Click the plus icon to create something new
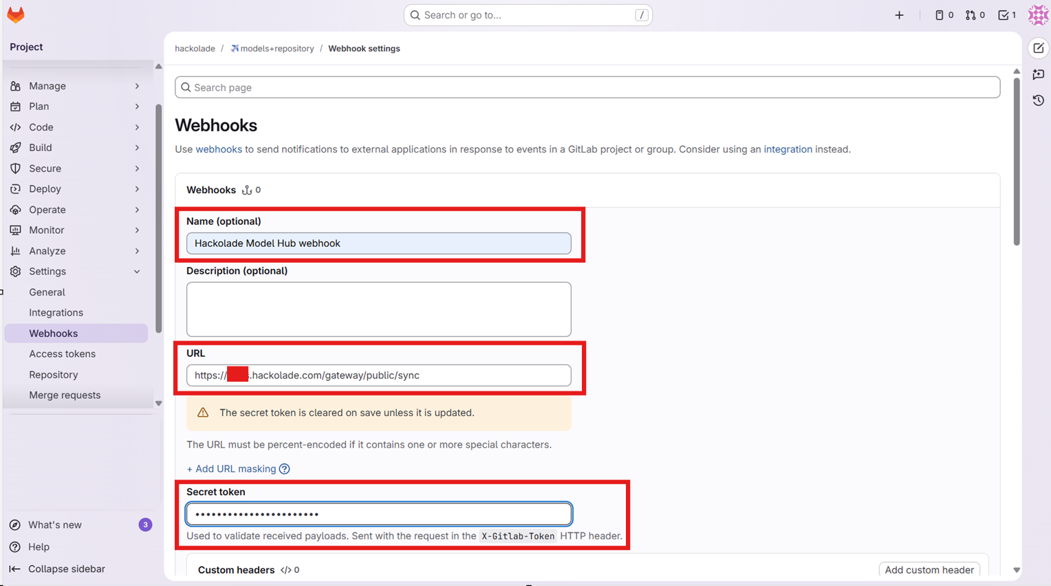The height and width of the screenshot is (586, 1051). [x=900, y=14]
